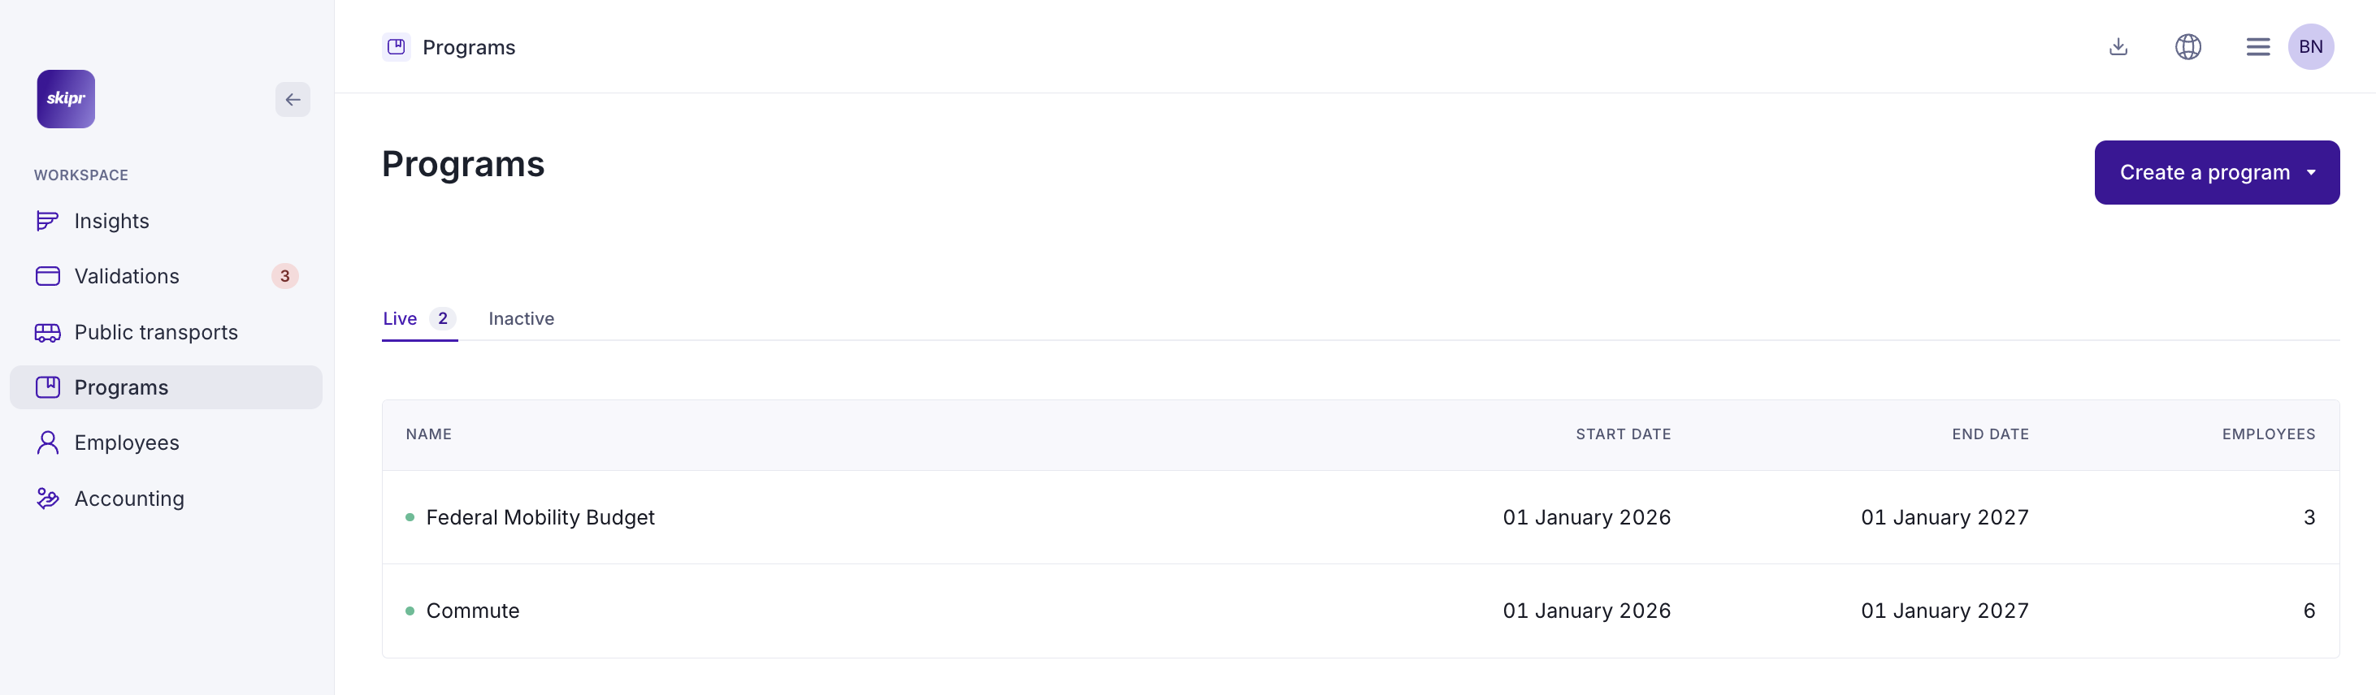Open the language globe icon
Viewport: 2376px width, 695px height.
2187,47
